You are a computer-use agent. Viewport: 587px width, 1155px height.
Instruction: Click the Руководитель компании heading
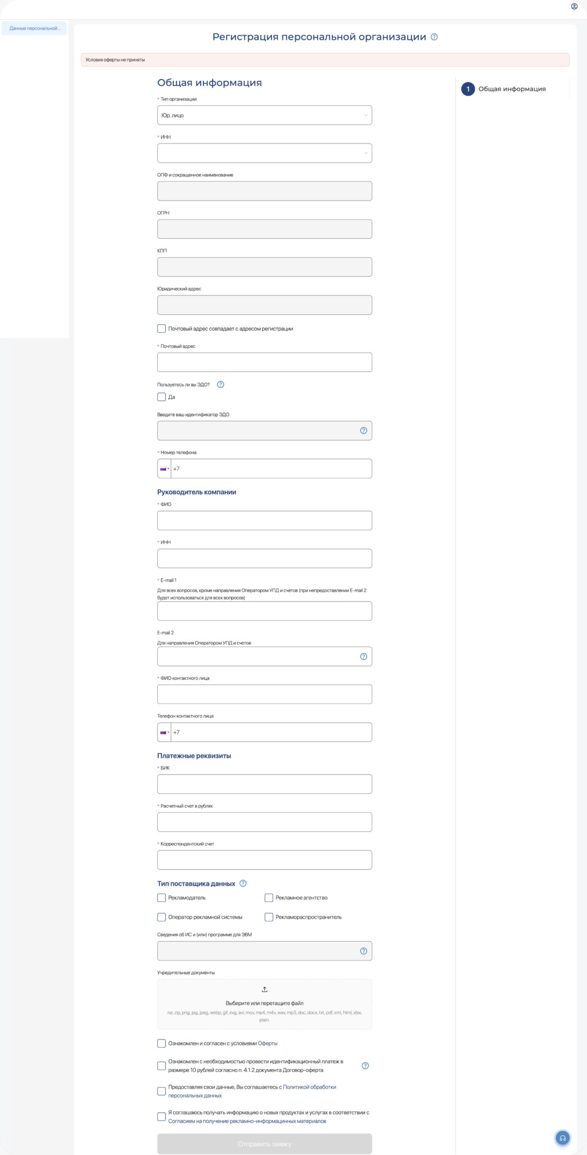pos(197,492)
